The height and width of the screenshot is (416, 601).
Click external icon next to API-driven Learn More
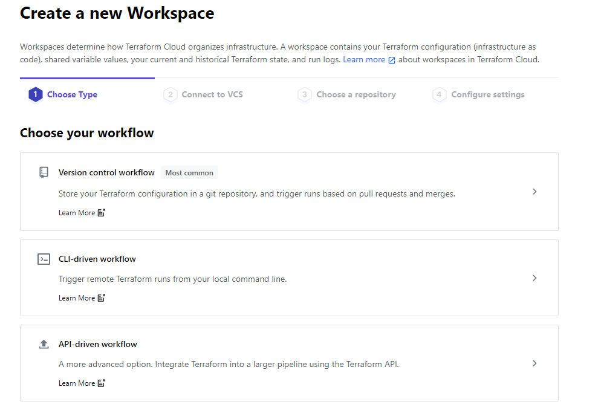coord(101,383)
